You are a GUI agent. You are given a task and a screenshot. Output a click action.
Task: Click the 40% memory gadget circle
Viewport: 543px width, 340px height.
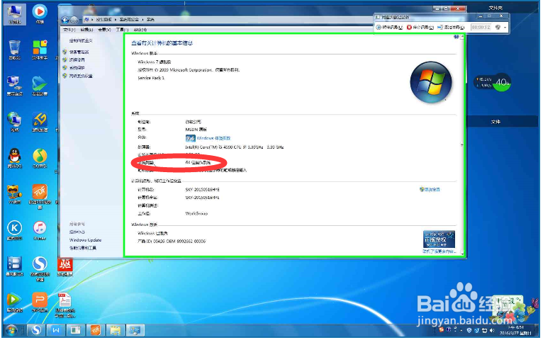tap(501, 82)
